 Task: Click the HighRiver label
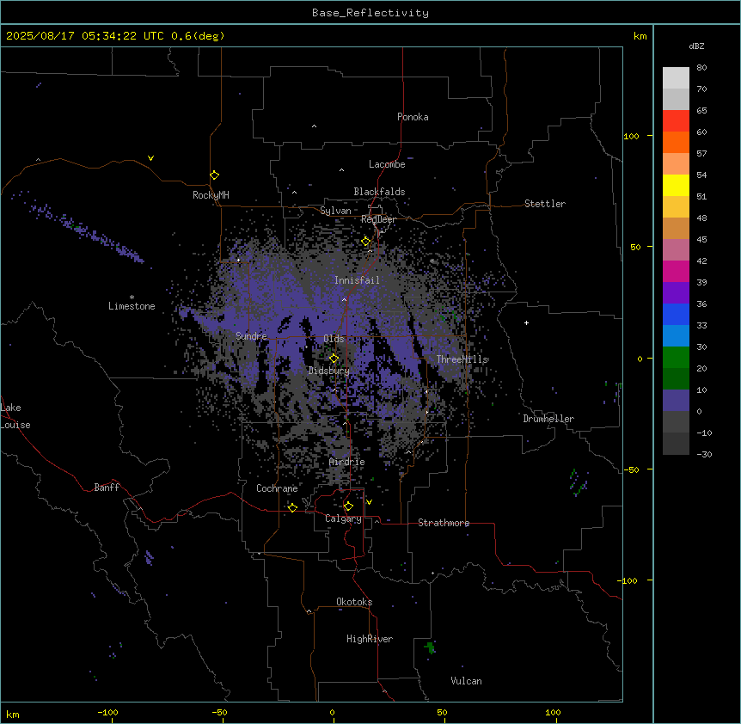pyautogui.click(x=370, y=639)
